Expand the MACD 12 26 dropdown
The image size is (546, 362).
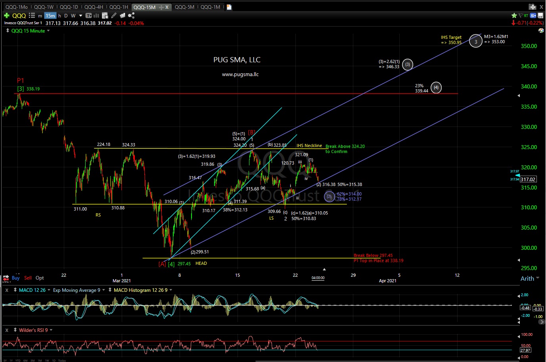(49, 290)
